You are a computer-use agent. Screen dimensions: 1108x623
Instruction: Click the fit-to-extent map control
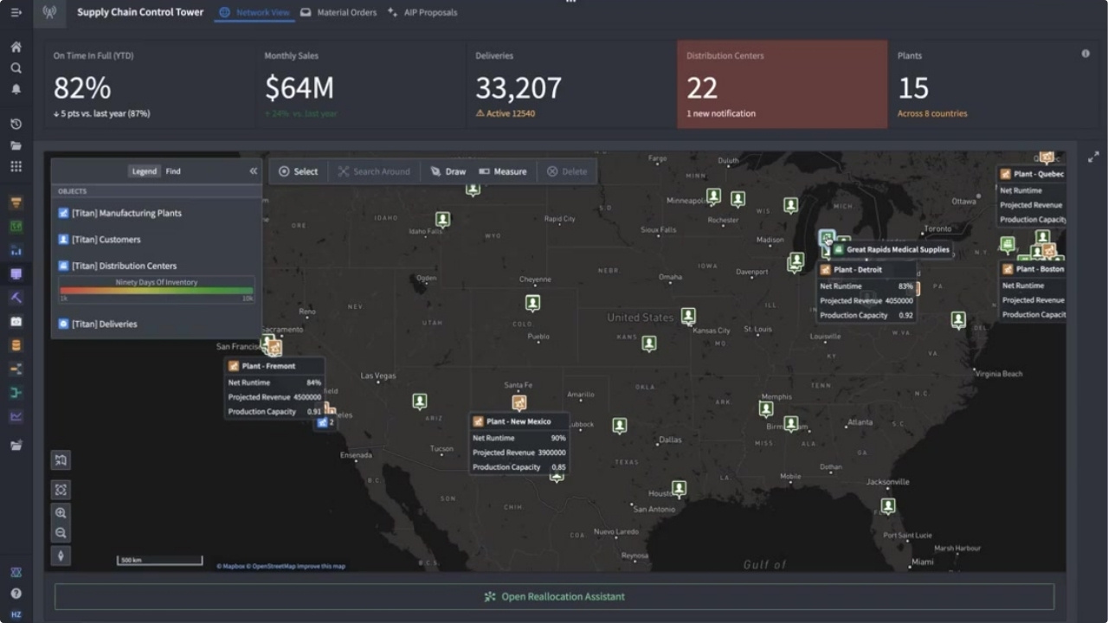[x=61, y=490]
